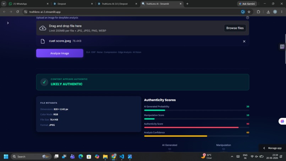Image resolution: width=286 pixels, height=161 pixels.
Task: Open the clock showing 23:34
Action: (x=272, y=157)
